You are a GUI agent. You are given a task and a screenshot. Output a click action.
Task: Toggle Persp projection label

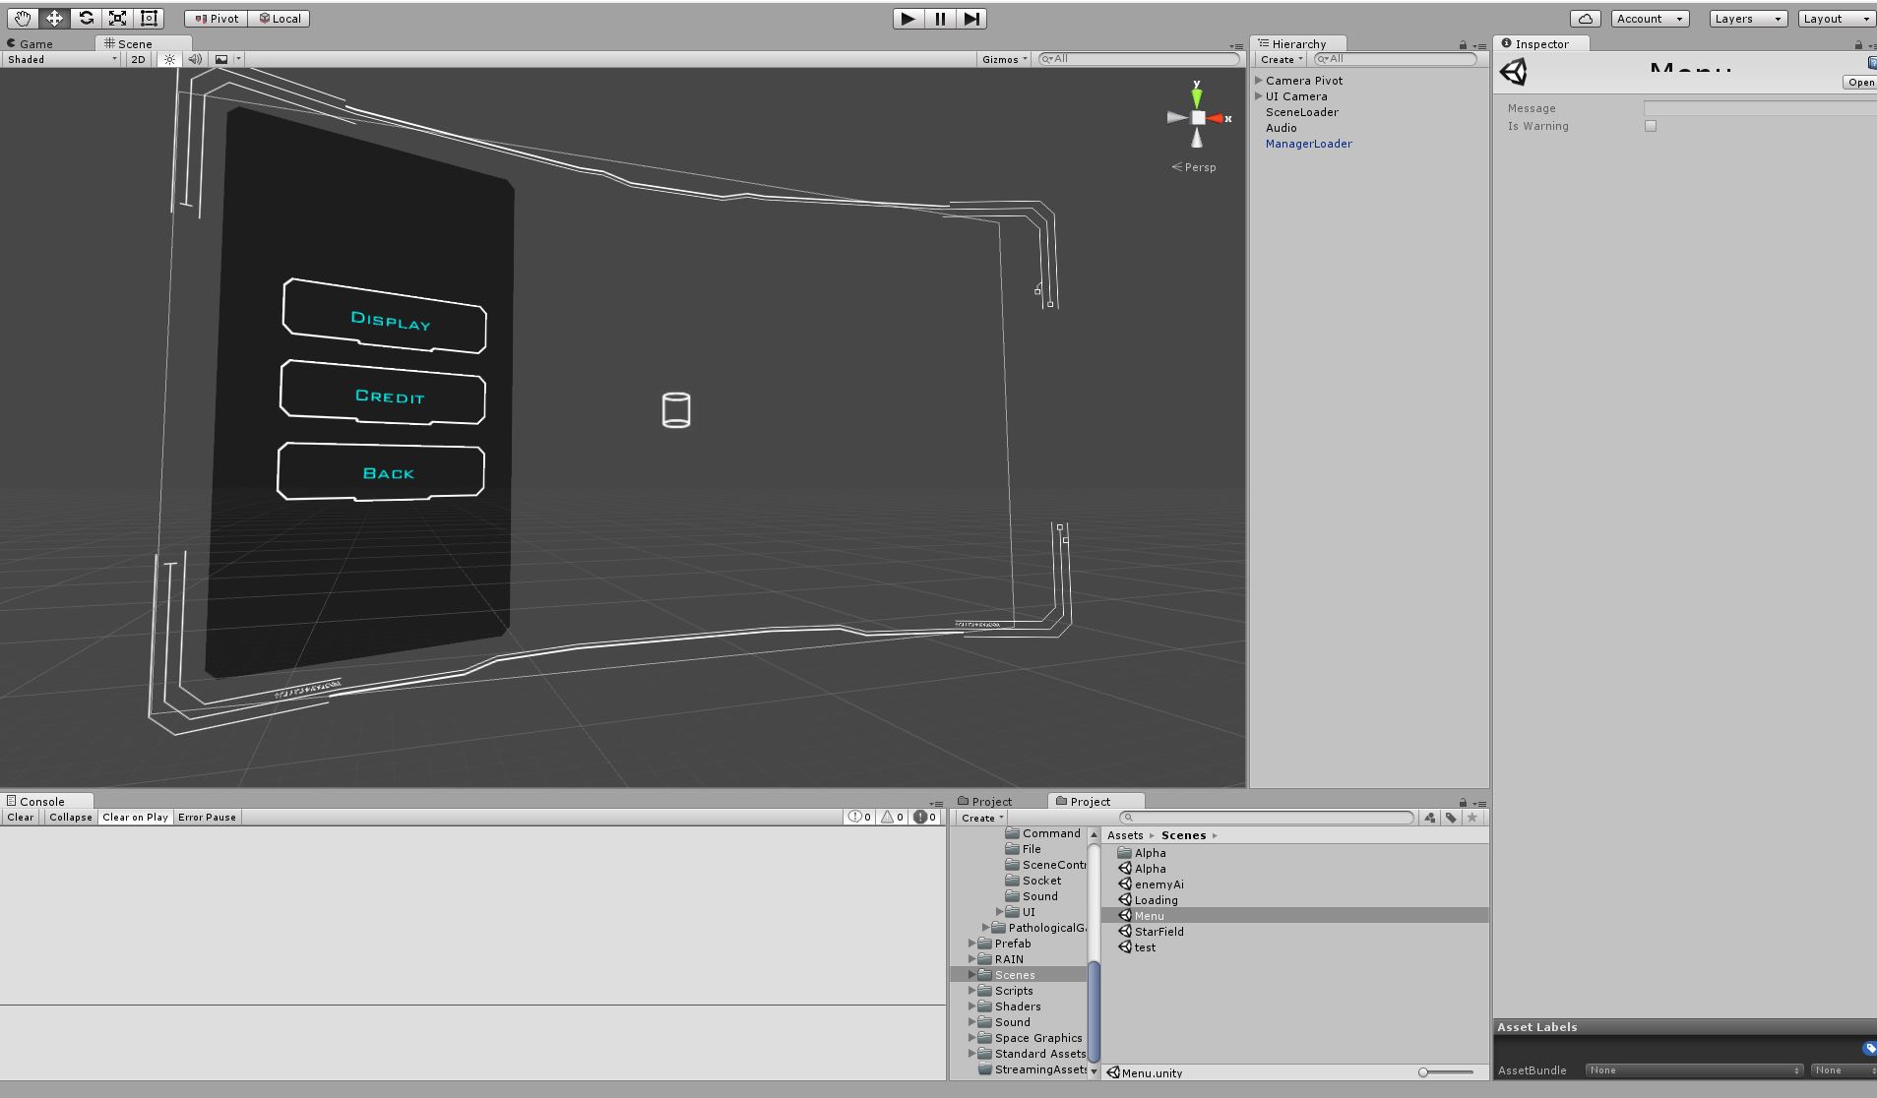point(1194,167)
